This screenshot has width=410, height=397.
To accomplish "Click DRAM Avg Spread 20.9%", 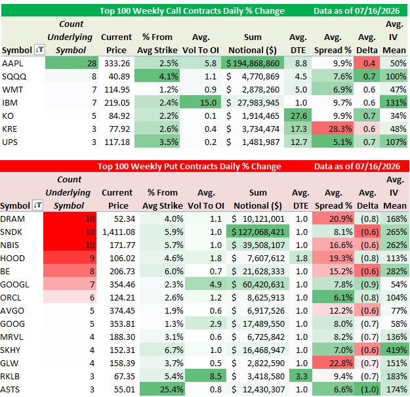I will tap(333, 219).
